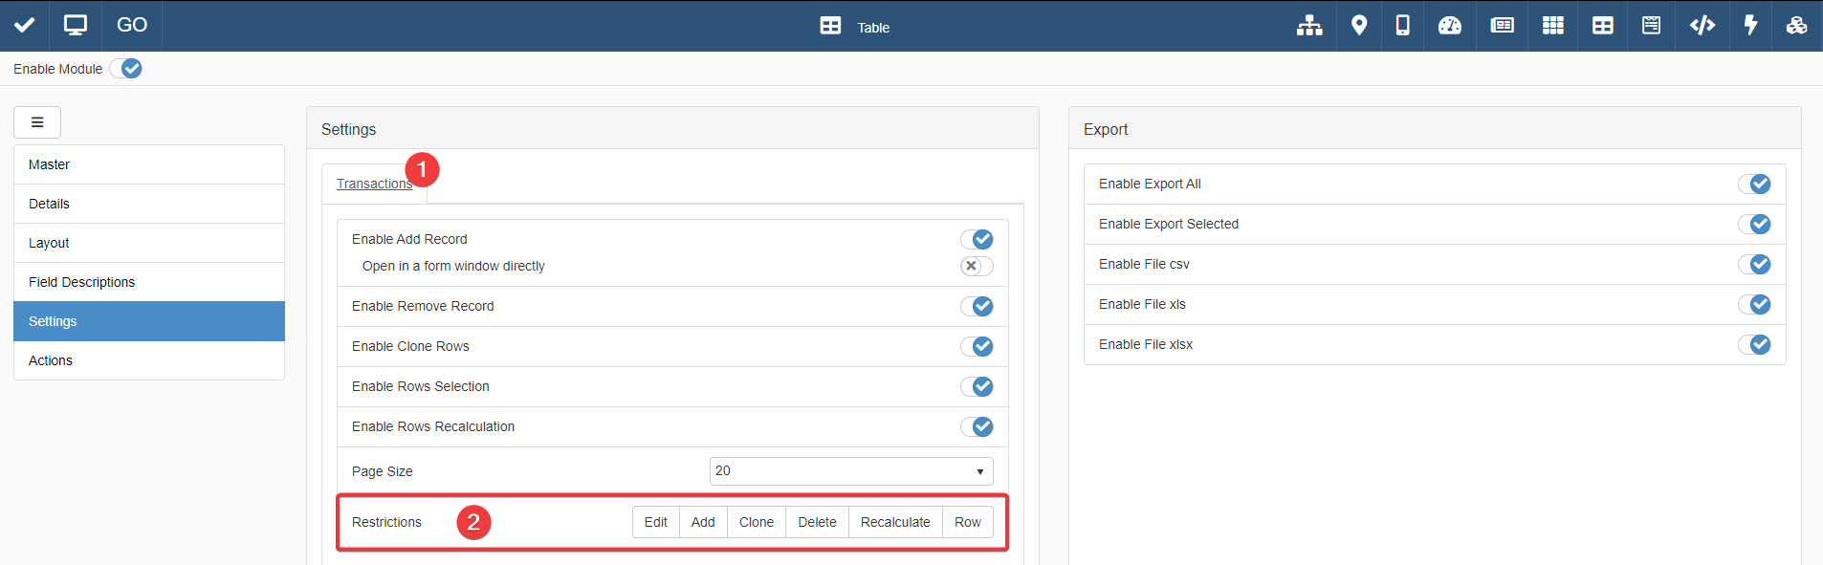Open the Field Descriptions menu item
This screenshot has height=565, width=1823.
[x=82, y=282]
